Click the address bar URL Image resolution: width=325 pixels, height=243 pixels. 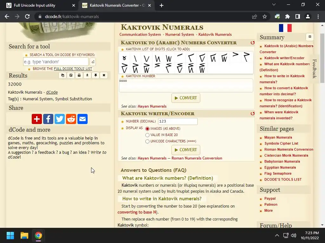[x=72, y=16]
